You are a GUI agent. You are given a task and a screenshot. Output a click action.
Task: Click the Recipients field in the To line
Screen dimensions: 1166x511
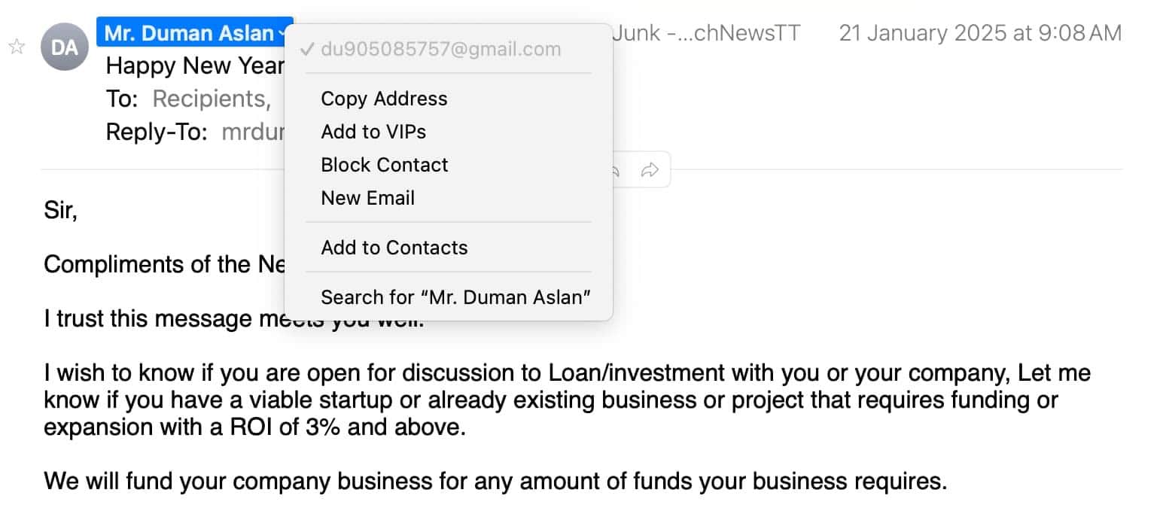[x=211, y=99]
